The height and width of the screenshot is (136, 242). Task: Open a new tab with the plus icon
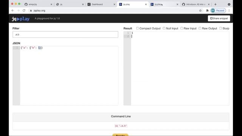pyautogui.click(x=216, y=4)
